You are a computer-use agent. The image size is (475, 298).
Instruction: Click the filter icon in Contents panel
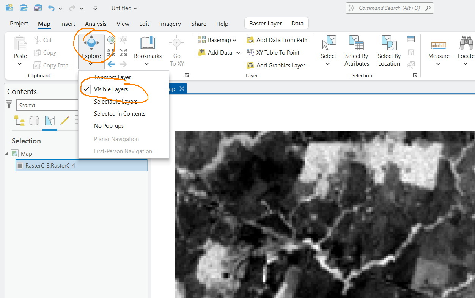tap(8, 105)
